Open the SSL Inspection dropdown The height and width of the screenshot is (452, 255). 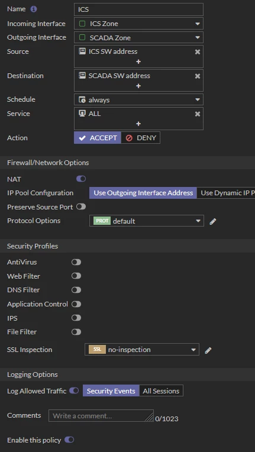pos(142,350)
